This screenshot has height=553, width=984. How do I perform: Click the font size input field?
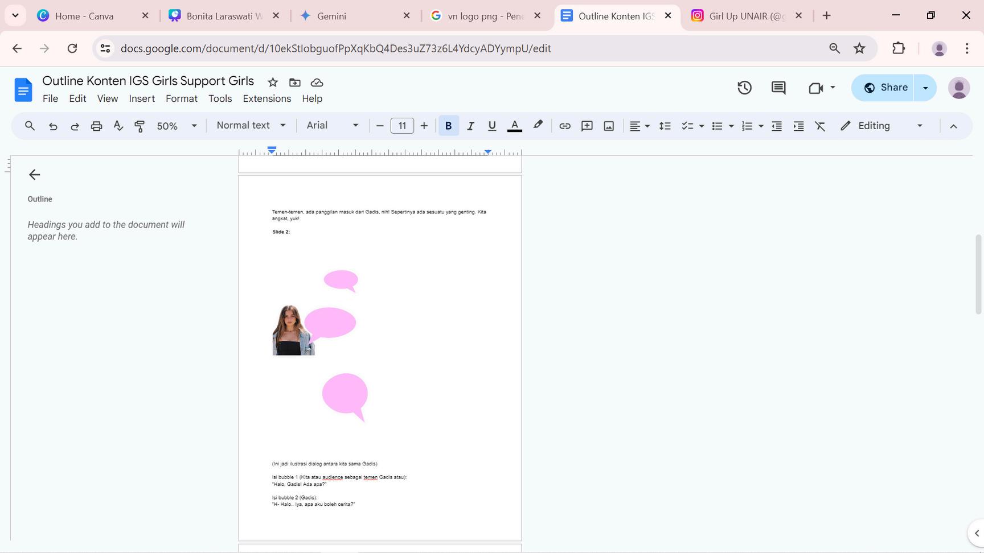click(x=402, y=126)
